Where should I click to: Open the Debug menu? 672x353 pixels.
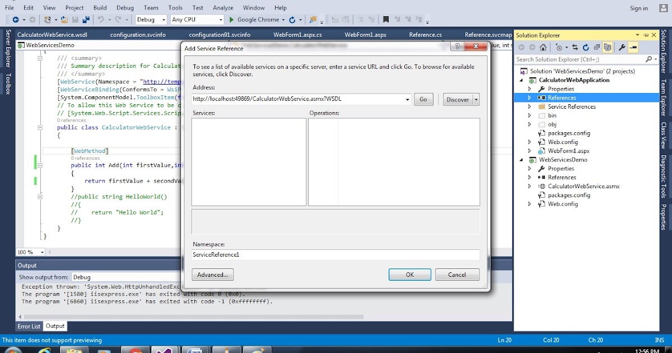[x=125, y=7]
